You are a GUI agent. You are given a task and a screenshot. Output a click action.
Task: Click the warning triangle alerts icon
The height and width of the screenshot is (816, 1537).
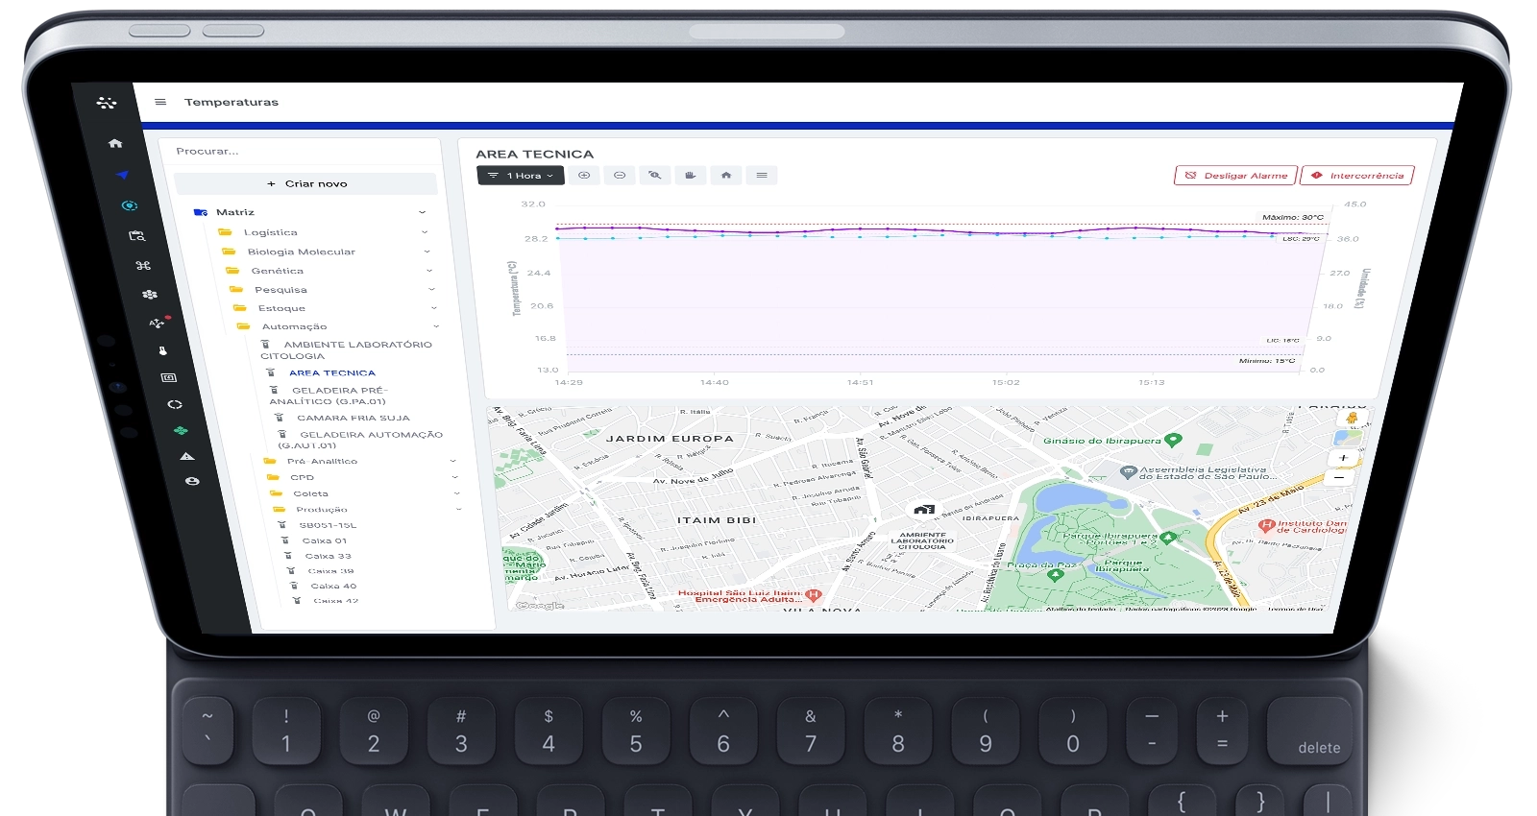tap(187, 456)
